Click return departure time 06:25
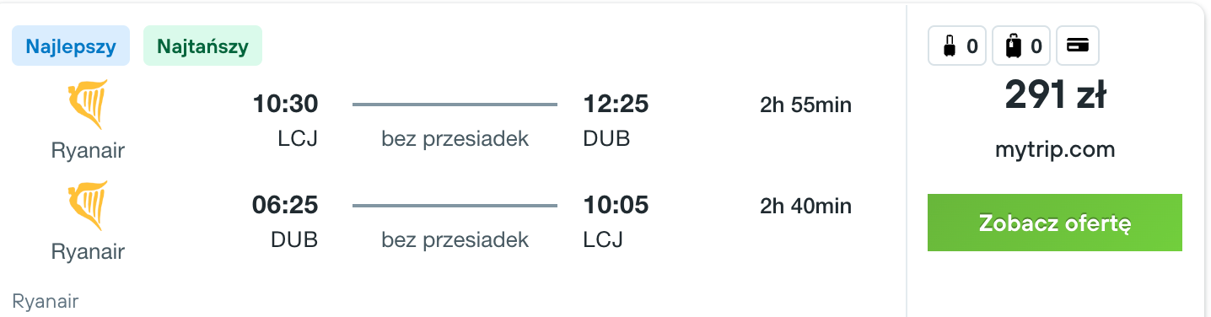Screen dimensions: 1211x317 click(x=285, y=206)
